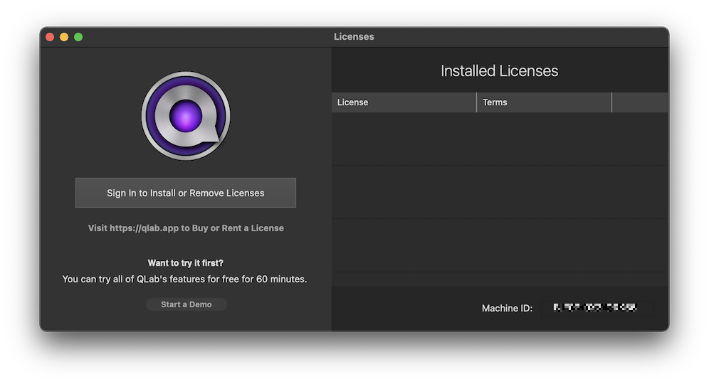The width and height of the screenshot is (709, 384).
Task: Select the Terms column header
Action: [543, 102]
